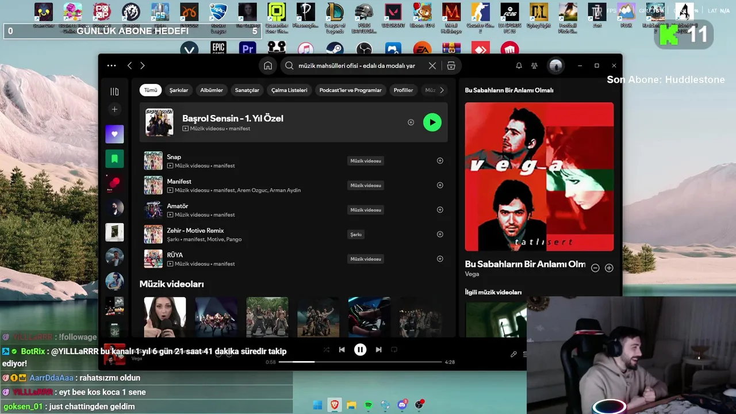Open the Başrol Sensin - 1. Yıl Özel title

(233, 118)
